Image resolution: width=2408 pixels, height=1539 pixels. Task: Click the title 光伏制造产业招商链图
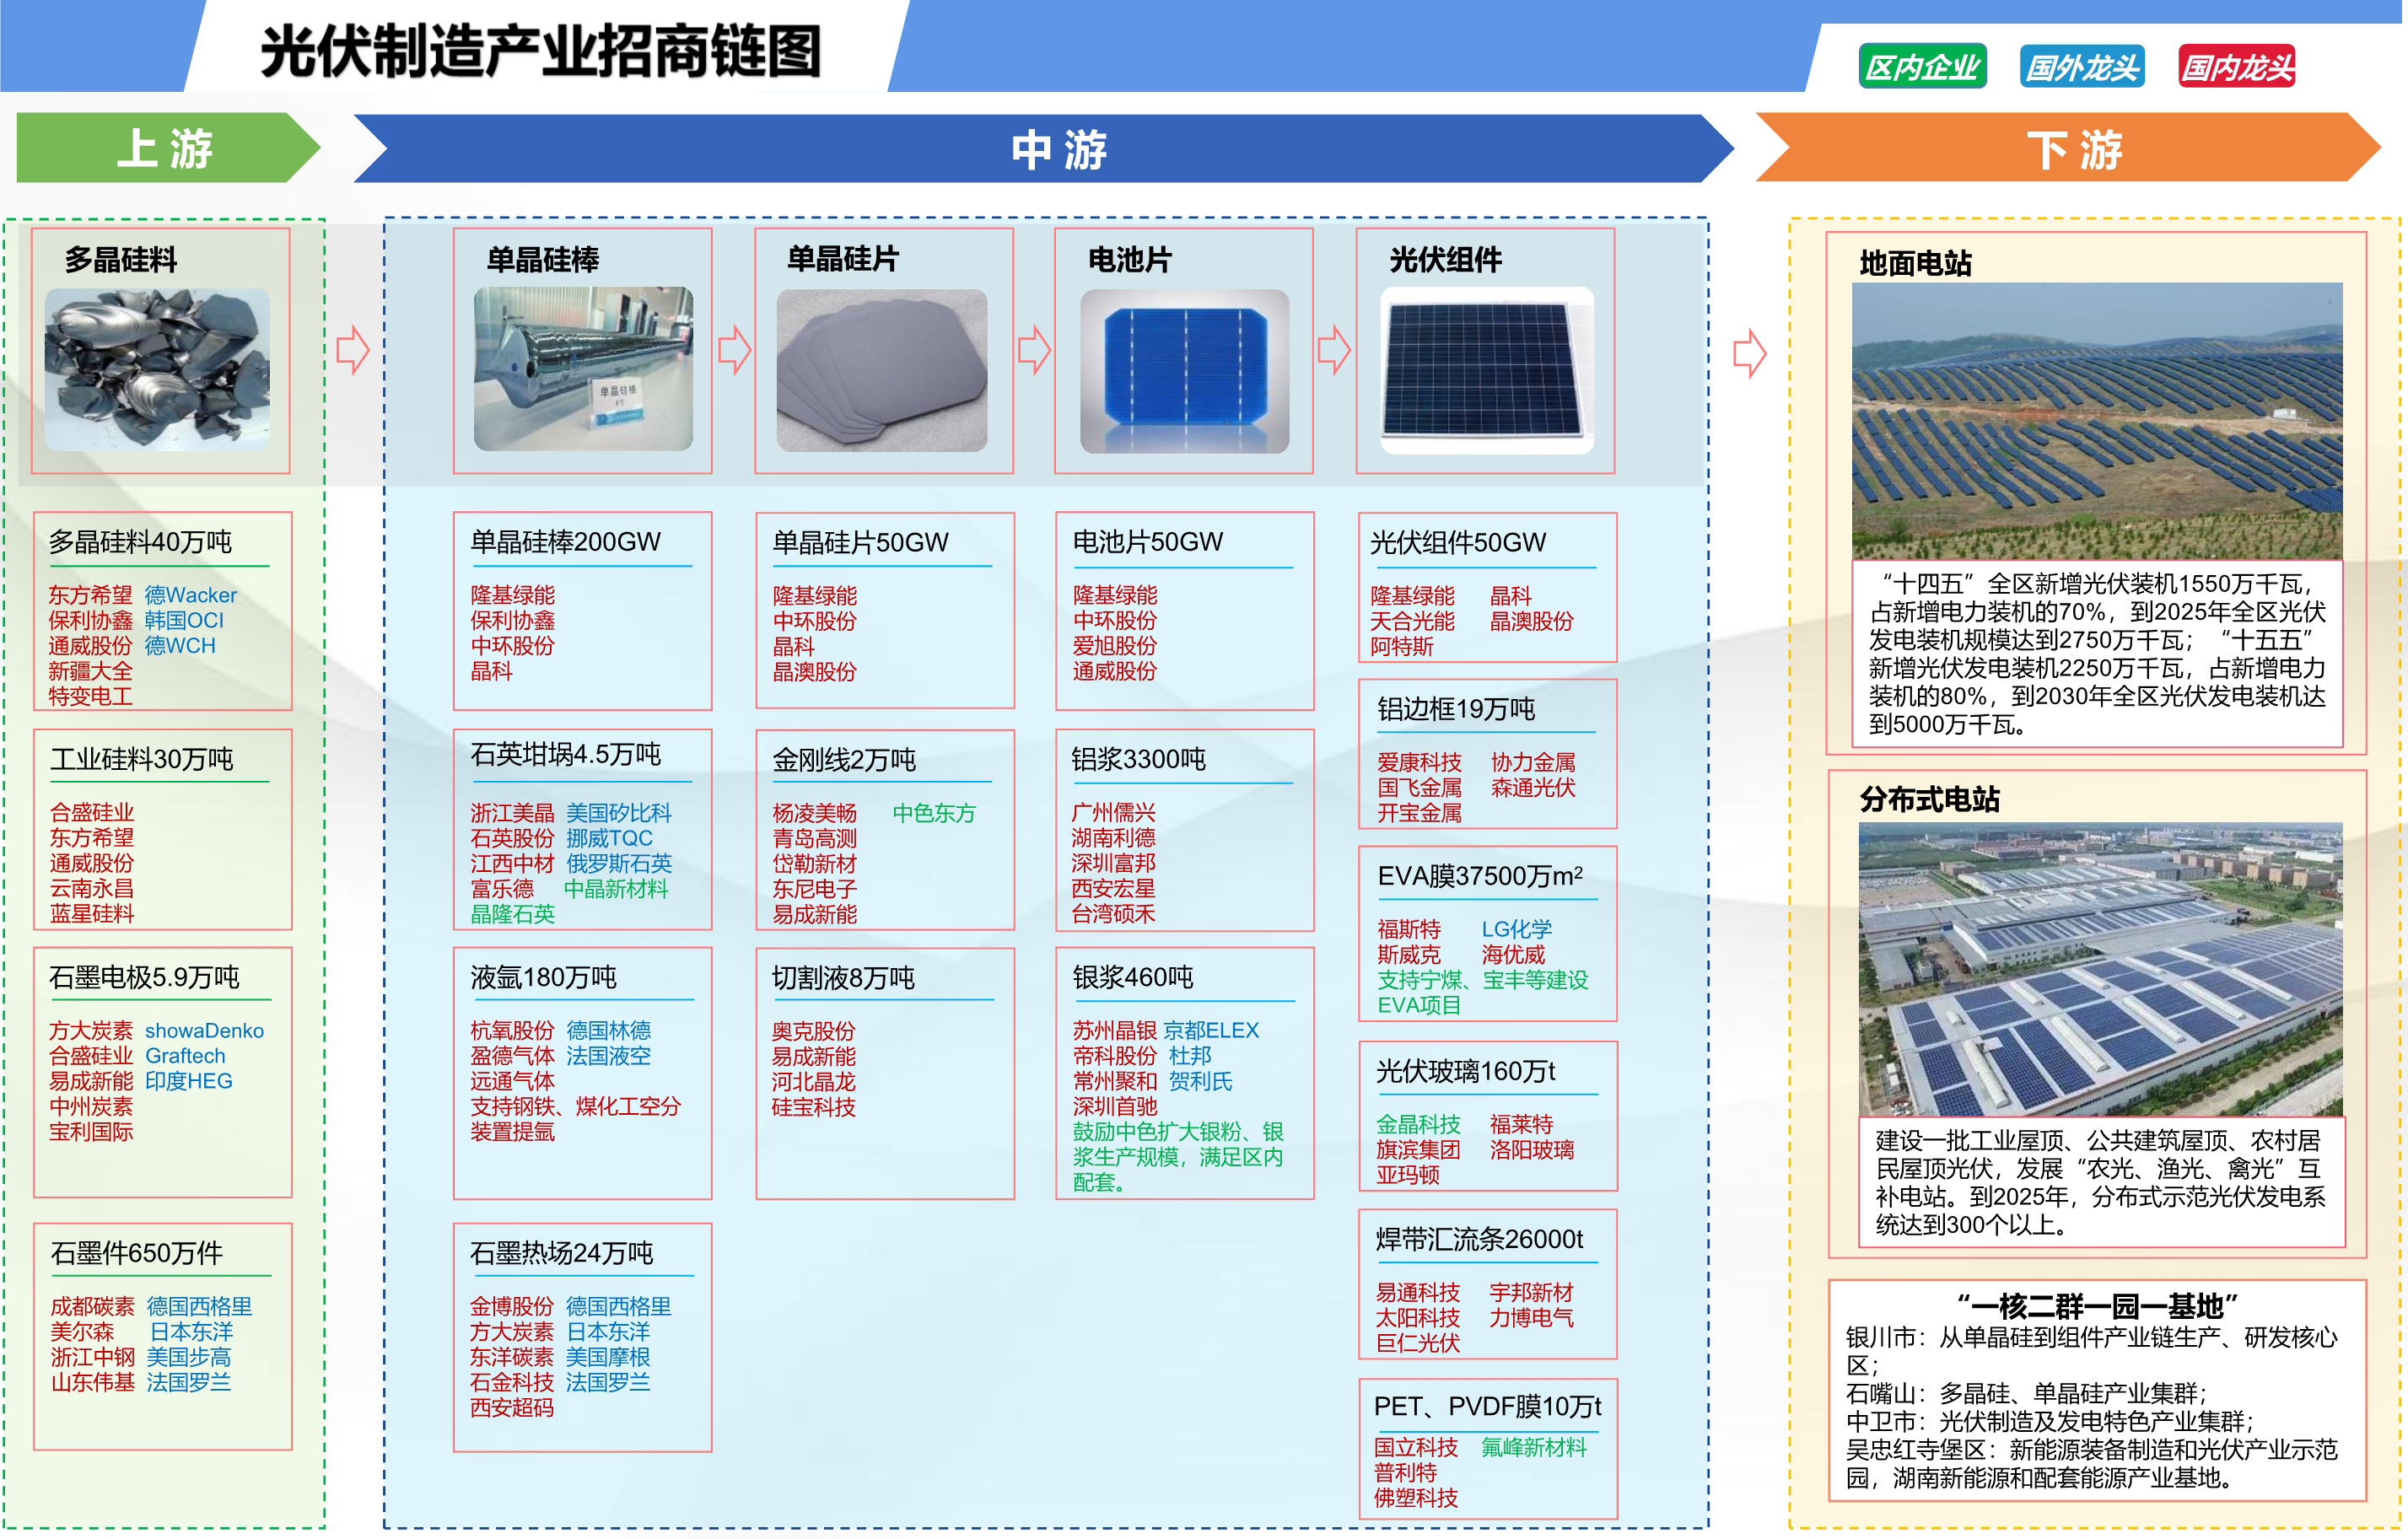[541, 52]
